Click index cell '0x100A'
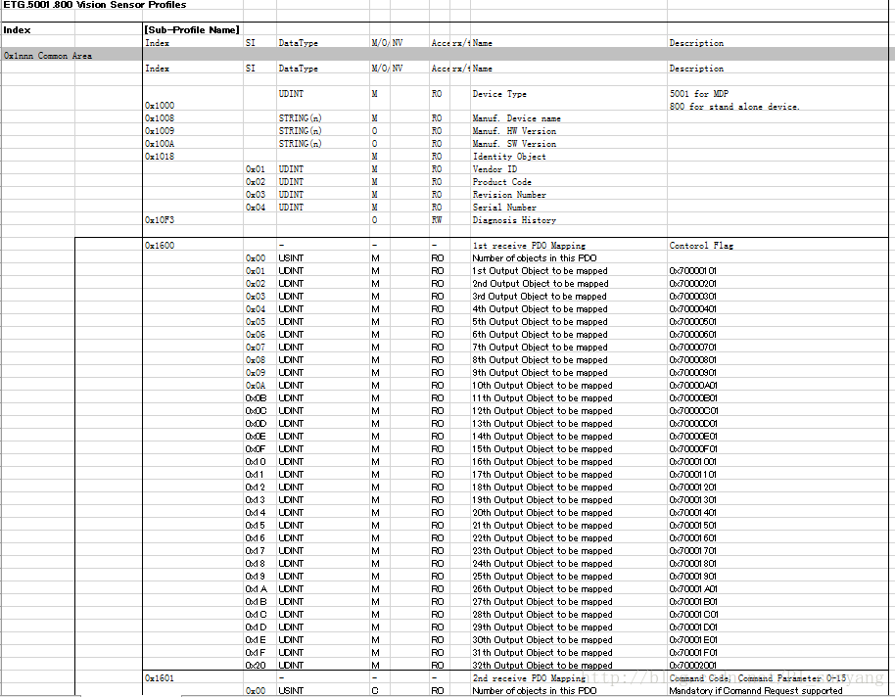The image size is (895, 697). pyautogui.click(x=160, y=144)
